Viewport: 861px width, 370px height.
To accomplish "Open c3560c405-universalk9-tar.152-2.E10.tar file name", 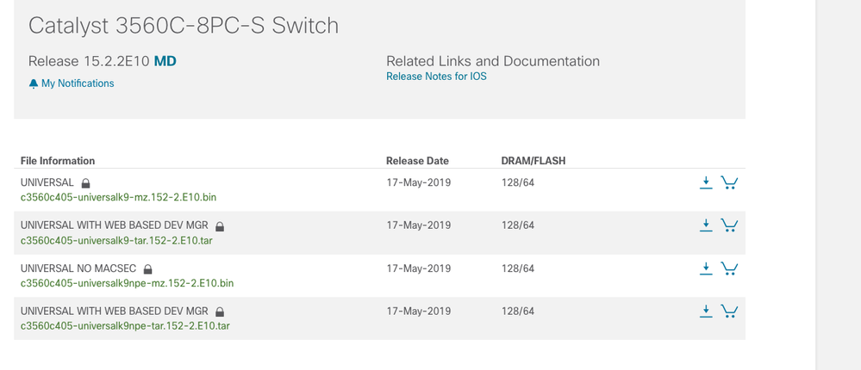I will [116, 240].
